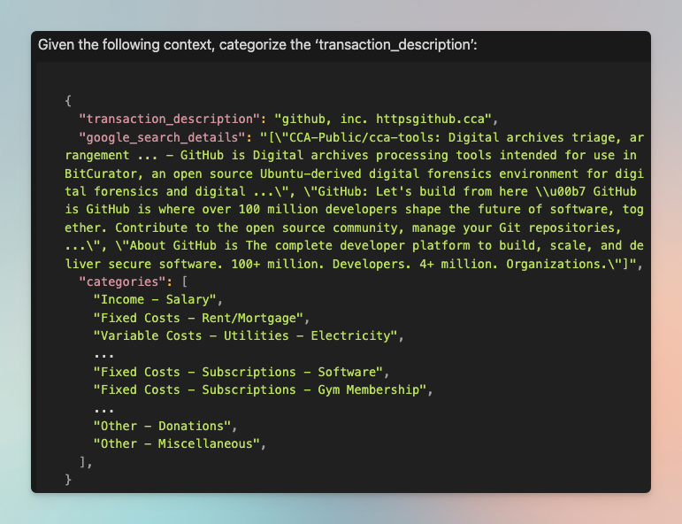Select the "Gym Membership" subscription line
682x524 pixels.
(x=263, y=389)
